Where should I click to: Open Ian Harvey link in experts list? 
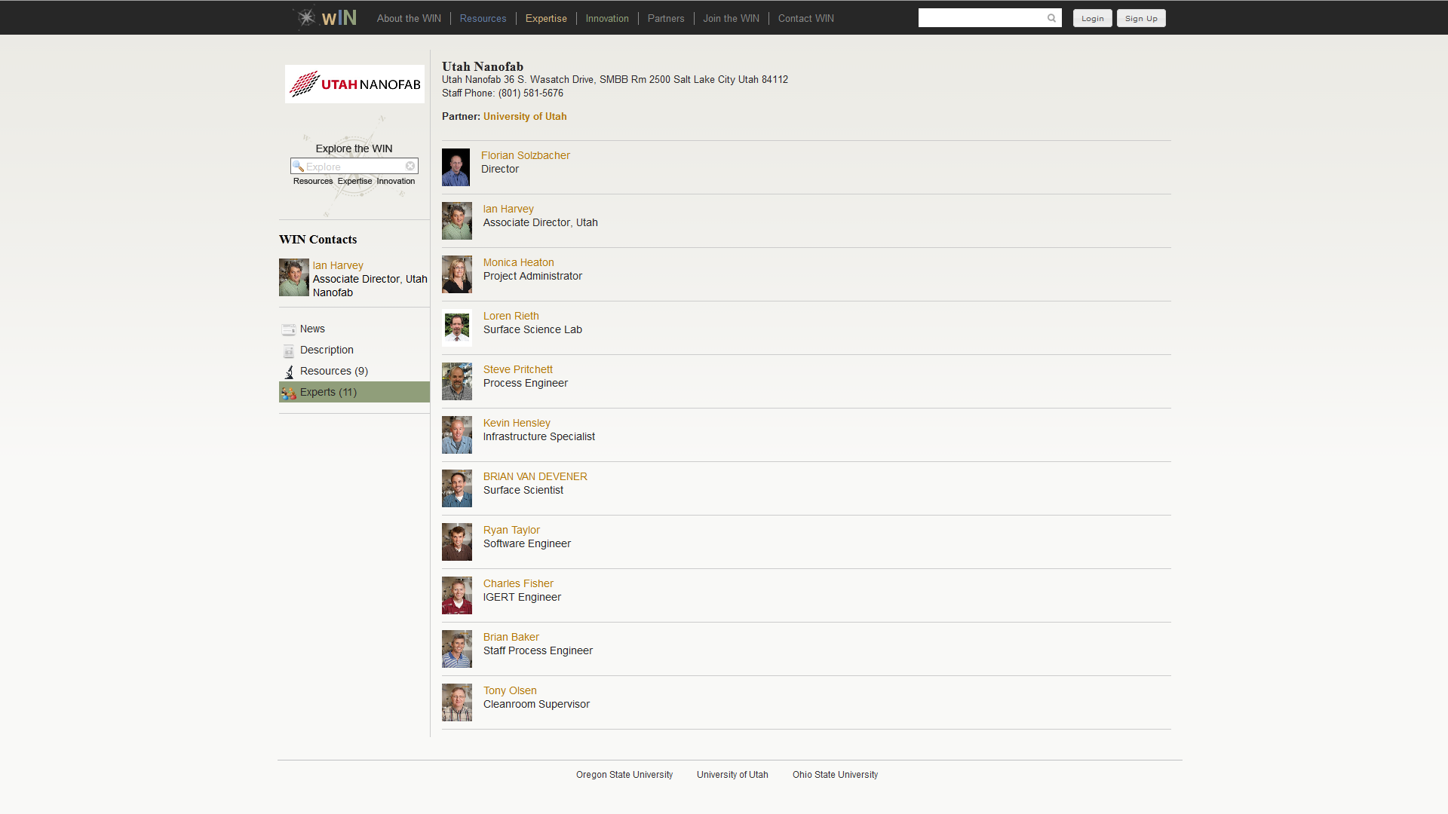pyautogui.click(x=508, y=209)
